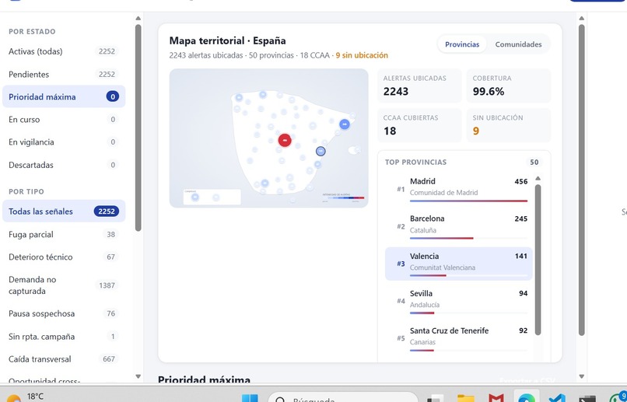This screenshot has width=627, height=402.
Task: Filter by Fuga parcial type
Action: click(x=64, y=235)
